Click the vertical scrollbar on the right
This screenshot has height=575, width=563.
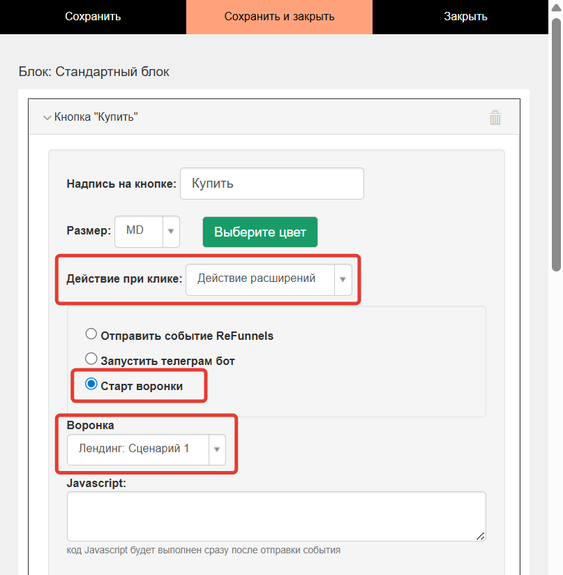coord(556,140)
